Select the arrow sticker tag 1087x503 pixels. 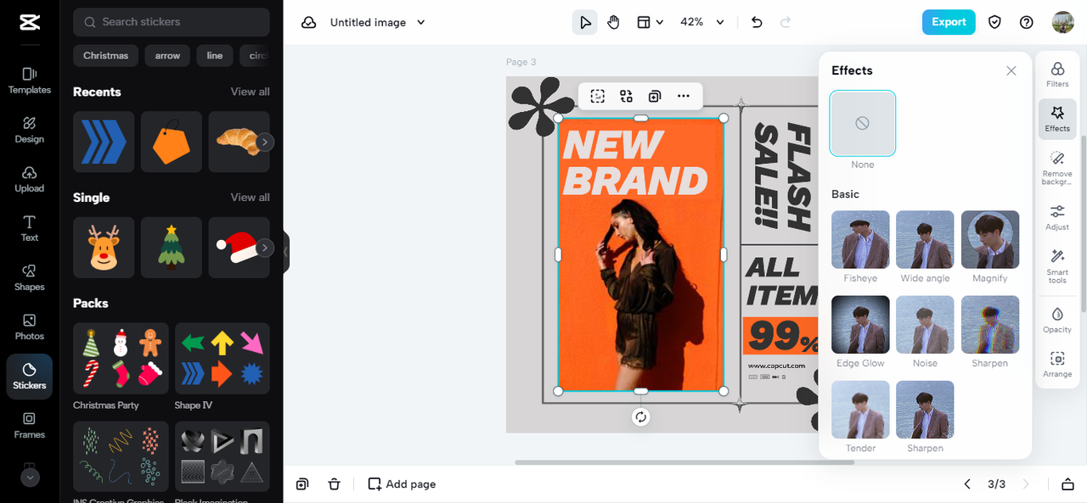click(x=167, y=56)
